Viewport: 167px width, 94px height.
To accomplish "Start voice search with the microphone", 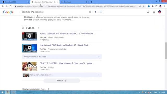I will 96,12.
